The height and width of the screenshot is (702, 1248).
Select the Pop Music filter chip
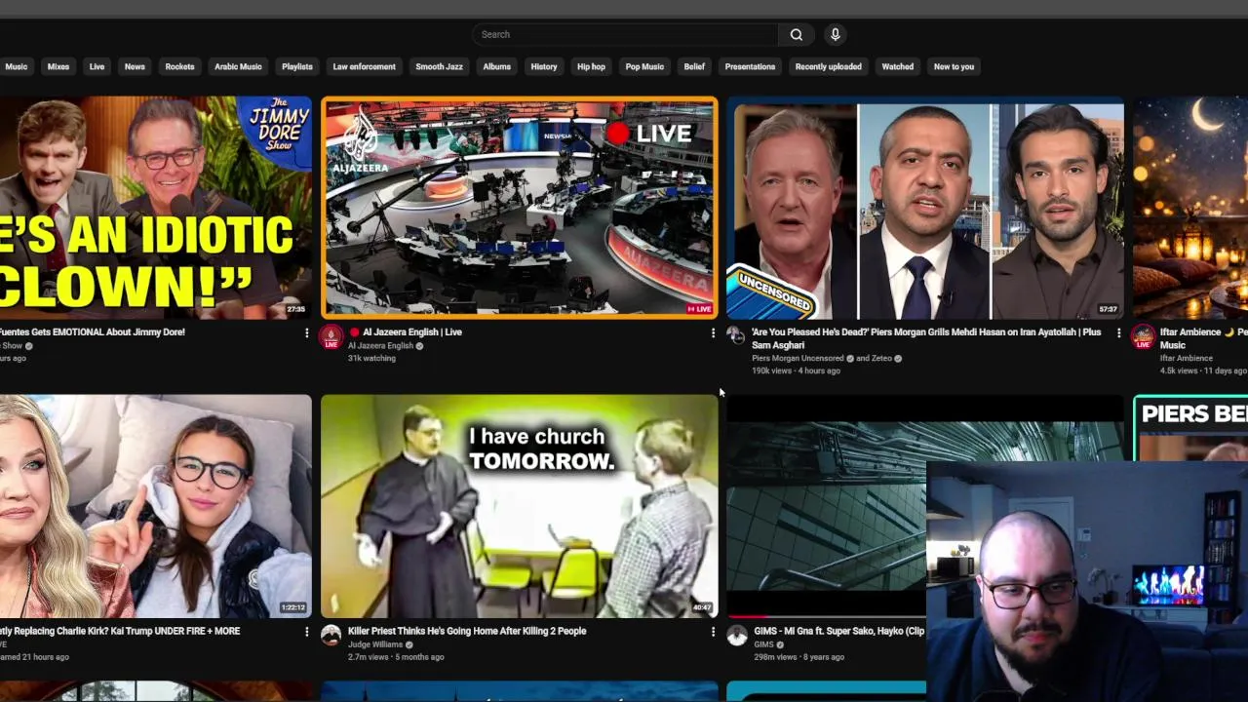644,66
